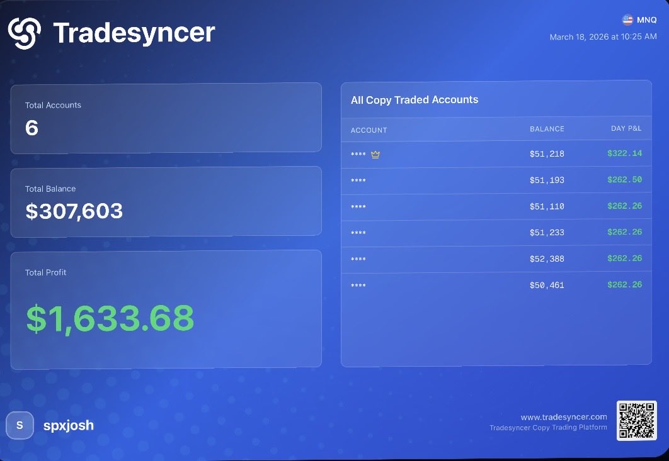669x461 pixels.
Task: Click the $52,388 balance cell
Action: tap(547, 259)
